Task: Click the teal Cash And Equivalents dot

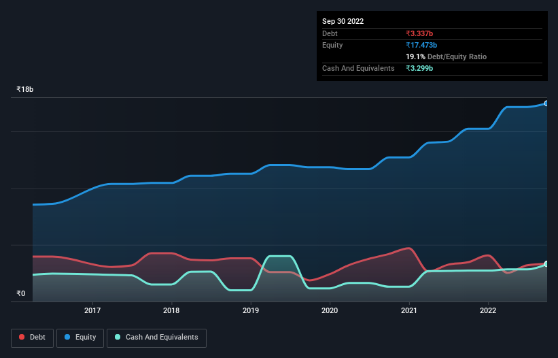Action: point(118,337)
